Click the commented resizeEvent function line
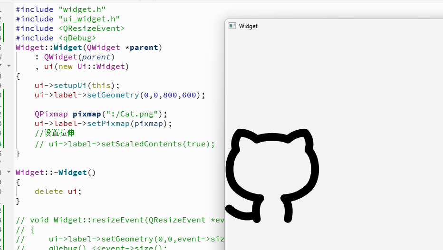Screen dimensions: 443x250 click(x=120, y=220)
